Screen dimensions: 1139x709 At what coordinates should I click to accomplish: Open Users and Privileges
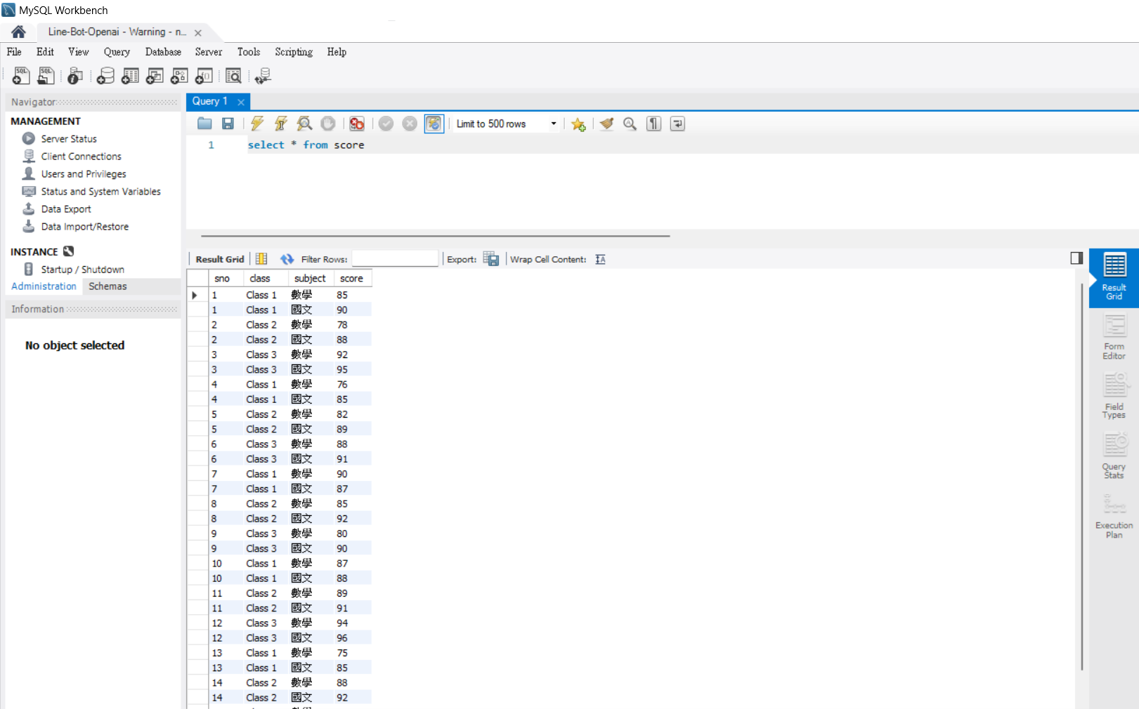pyautogui.click(x=84, y=174)
